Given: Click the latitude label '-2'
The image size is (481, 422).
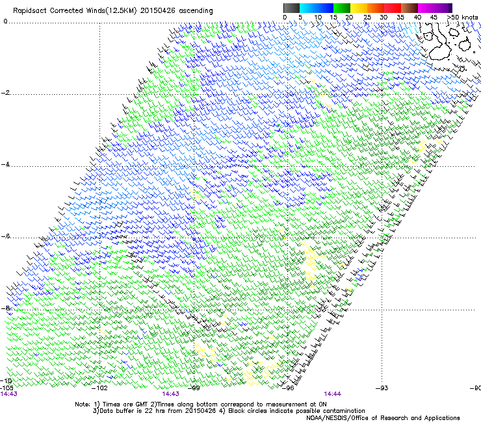Looking at the screenshot, I should click(5, 93).
